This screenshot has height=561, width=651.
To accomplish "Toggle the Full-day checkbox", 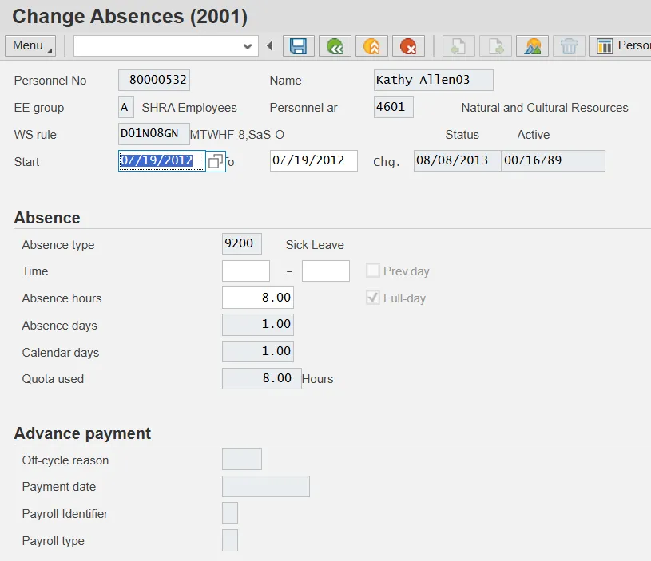I will click(372, 298).
